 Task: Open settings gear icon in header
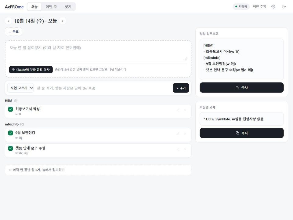[x=273, y=7]
